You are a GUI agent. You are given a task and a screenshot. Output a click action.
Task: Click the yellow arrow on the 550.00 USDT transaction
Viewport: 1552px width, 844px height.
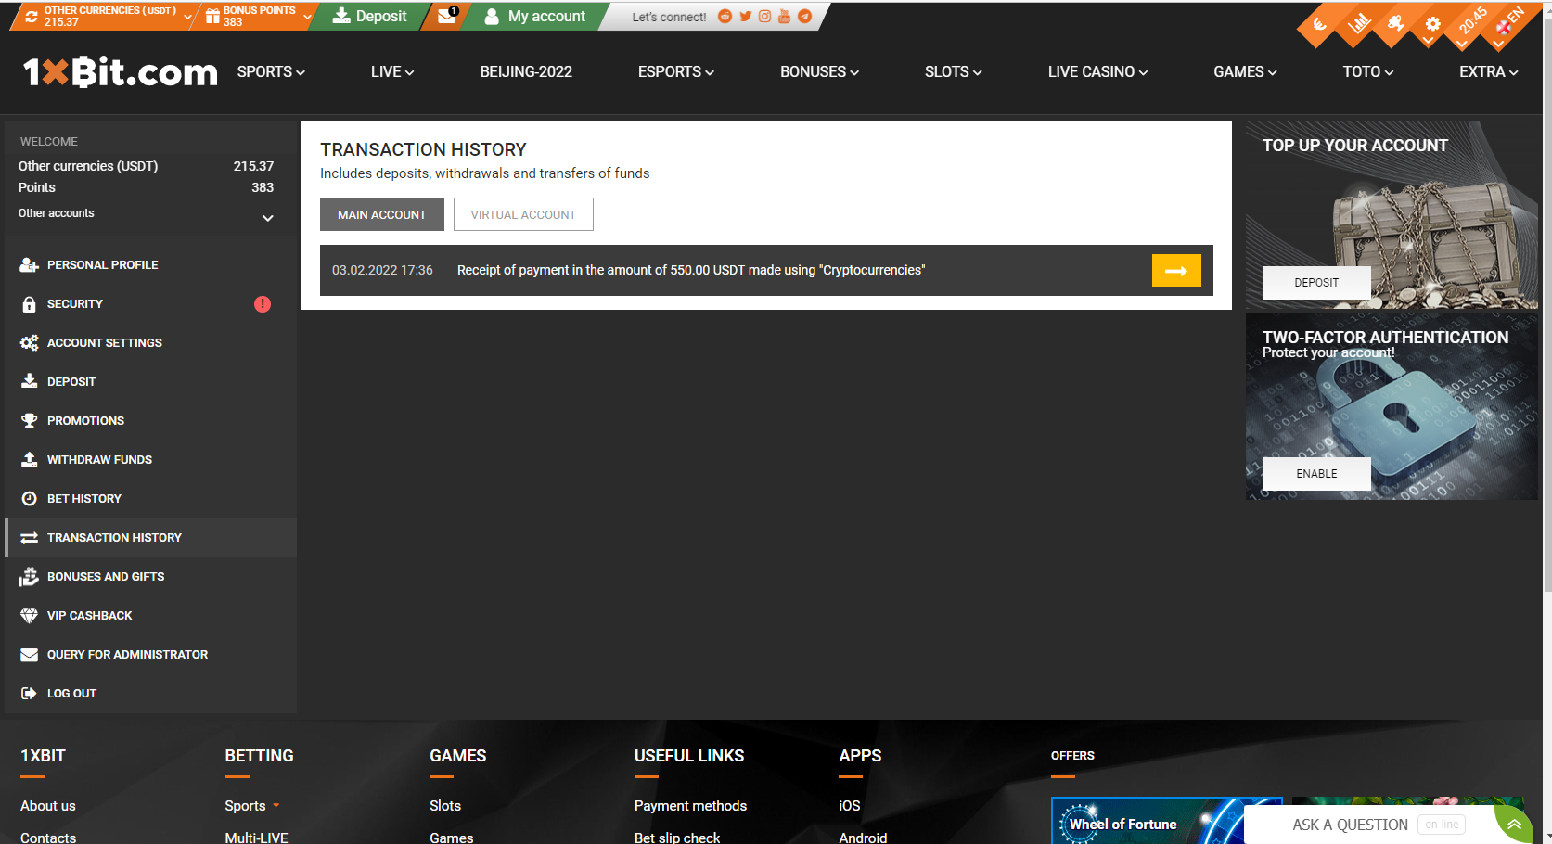point(1176,271)
